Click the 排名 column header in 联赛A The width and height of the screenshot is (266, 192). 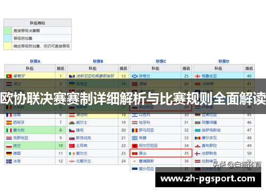click(61, 68)
